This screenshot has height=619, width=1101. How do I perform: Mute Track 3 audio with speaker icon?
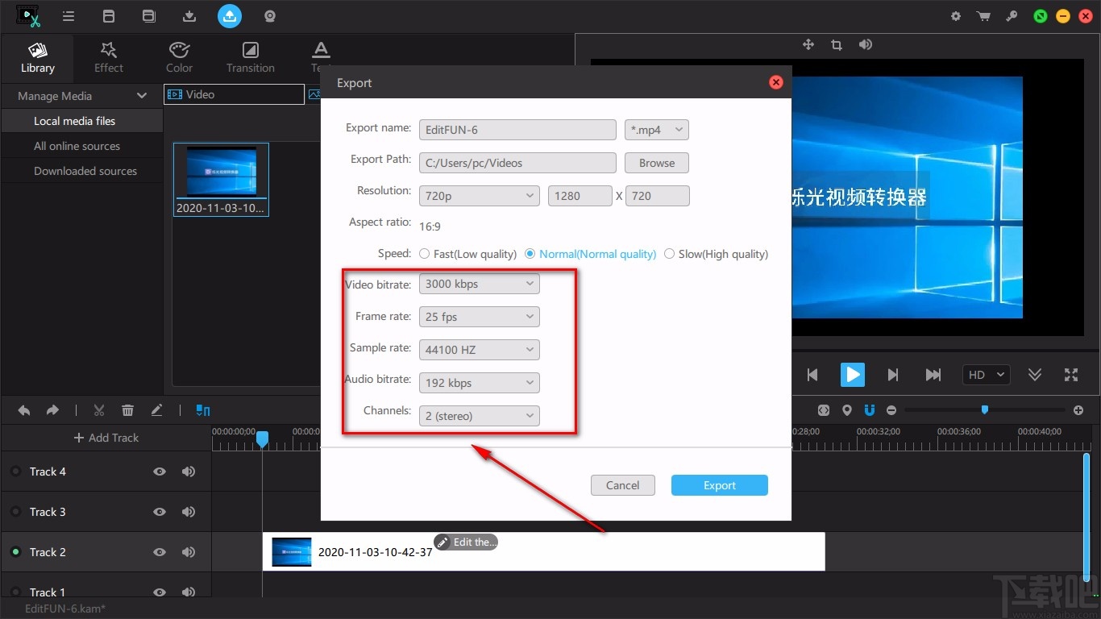tap(189, 512)
